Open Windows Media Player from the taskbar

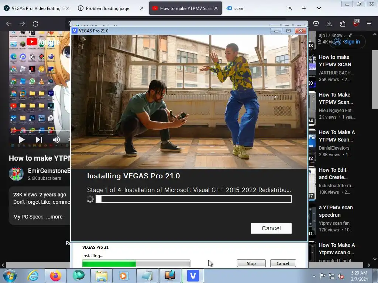(124, 276)
